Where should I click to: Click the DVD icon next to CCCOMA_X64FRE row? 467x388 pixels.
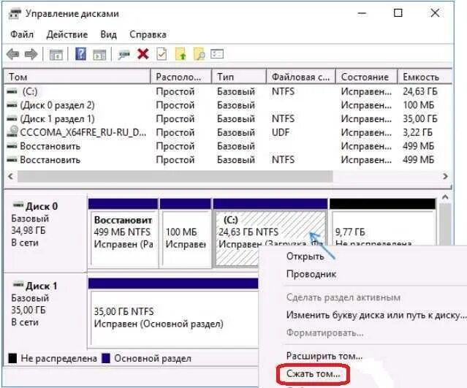(x=12, y=132)
